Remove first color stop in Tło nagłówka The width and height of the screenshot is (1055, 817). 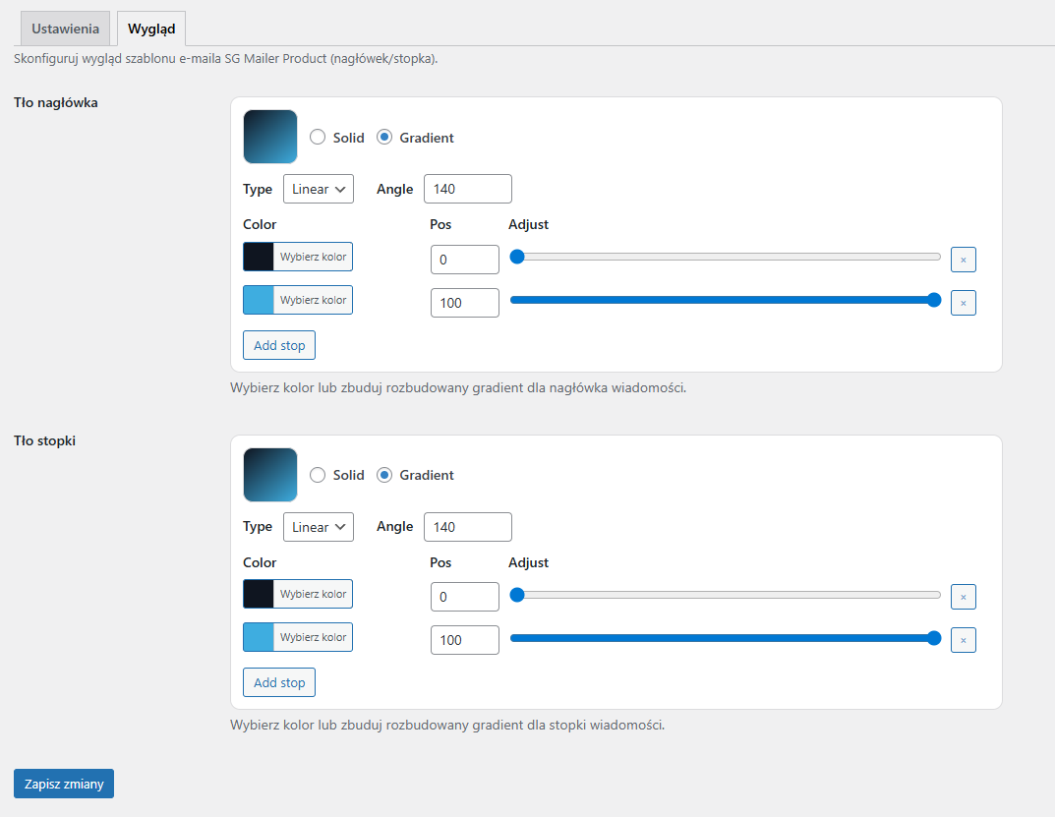(963, 260)
